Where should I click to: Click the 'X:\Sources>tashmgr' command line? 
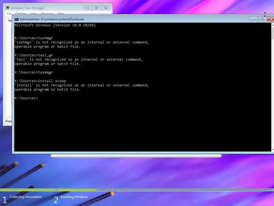pos(33,38)
